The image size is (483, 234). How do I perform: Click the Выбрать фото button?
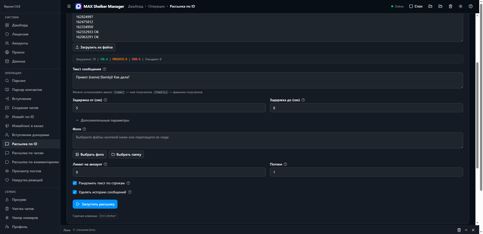point(90,154)
